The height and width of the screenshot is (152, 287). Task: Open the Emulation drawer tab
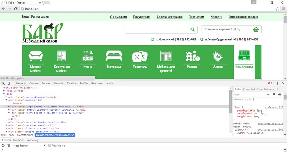pos(19,140)
